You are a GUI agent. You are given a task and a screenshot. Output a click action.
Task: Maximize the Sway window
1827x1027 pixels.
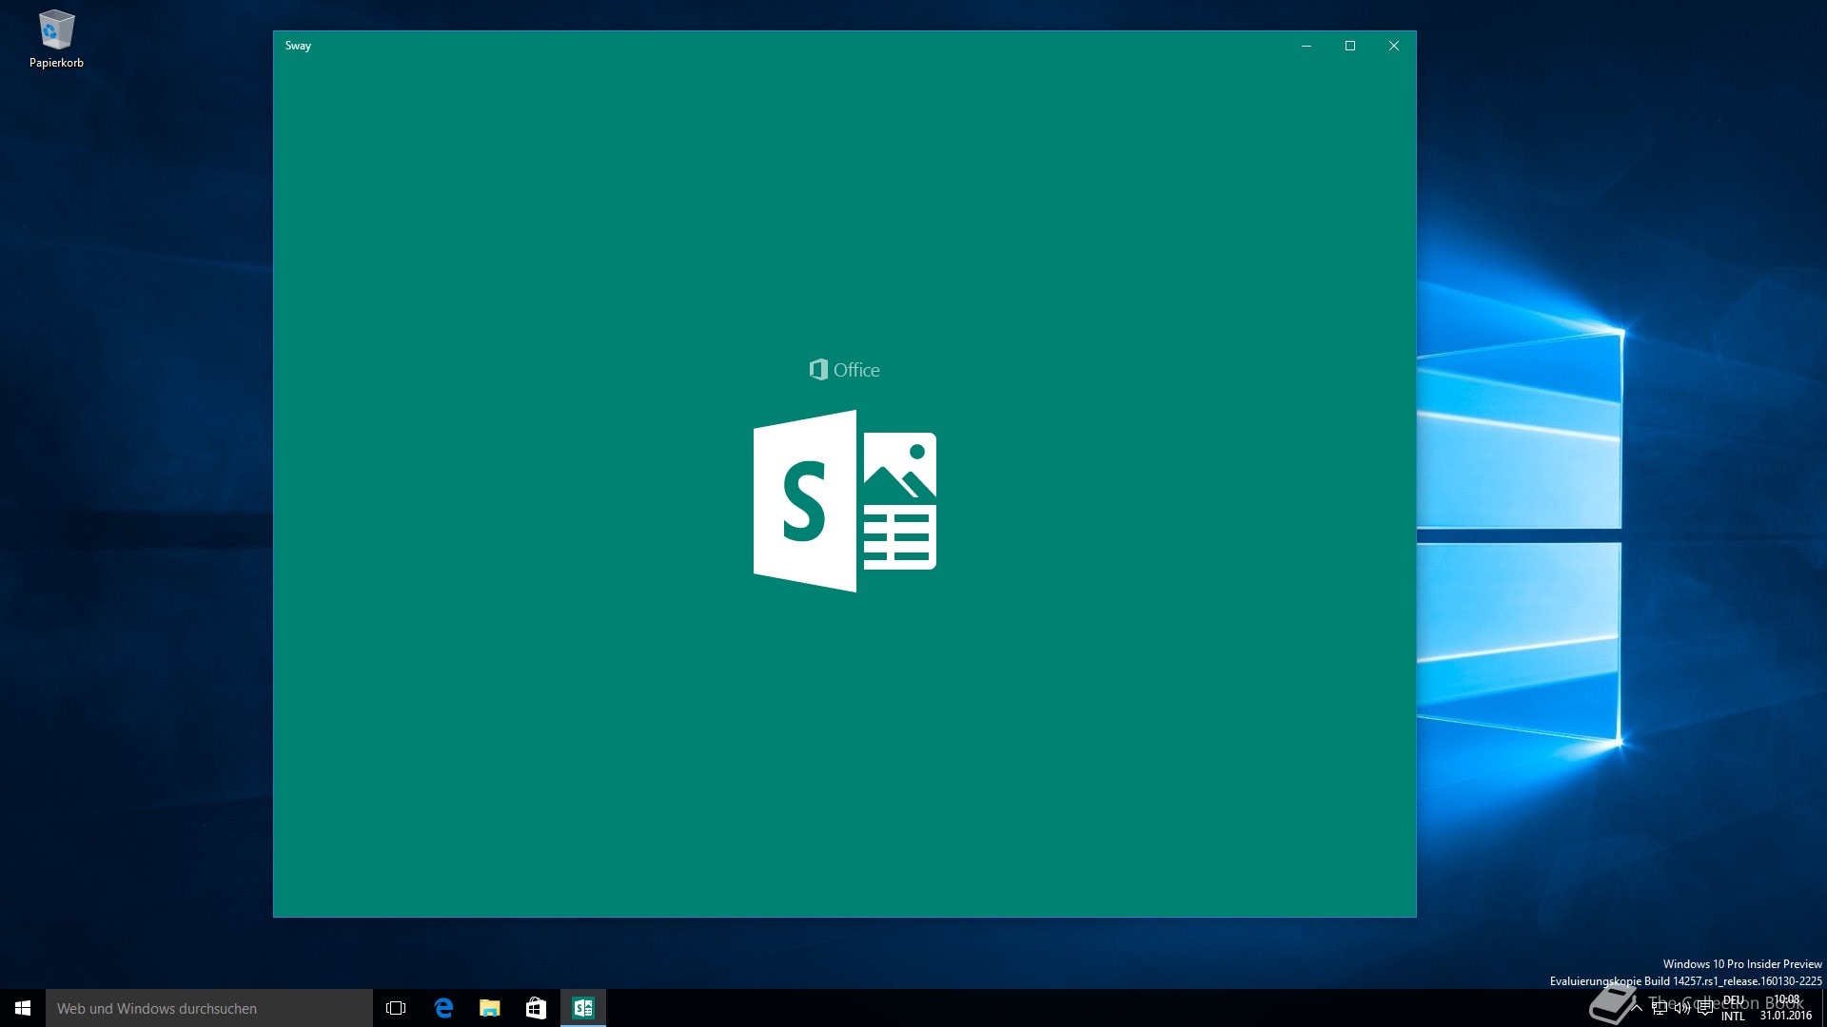1350,46
